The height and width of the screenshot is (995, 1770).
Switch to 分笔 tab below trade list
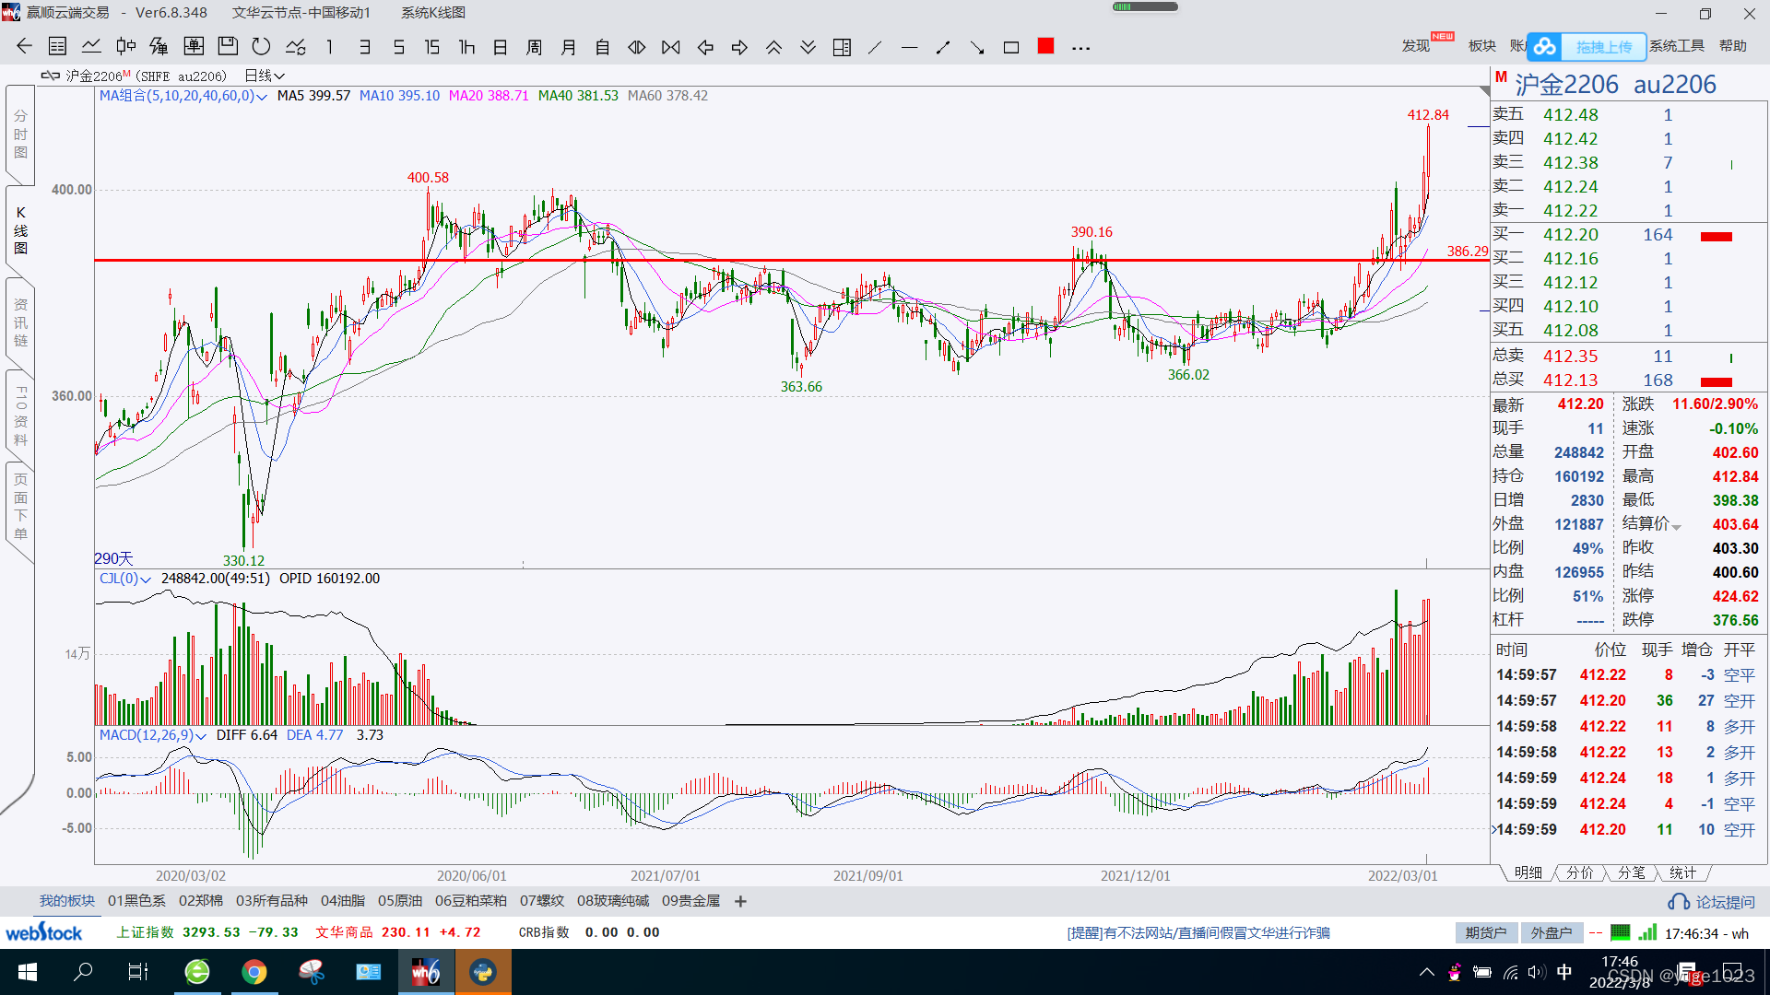click(x=1631, y=872)
